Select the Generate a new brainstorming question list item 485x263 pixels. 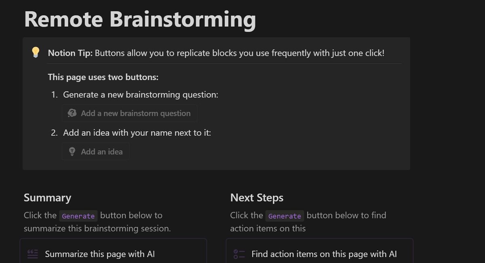click(141, 95)
